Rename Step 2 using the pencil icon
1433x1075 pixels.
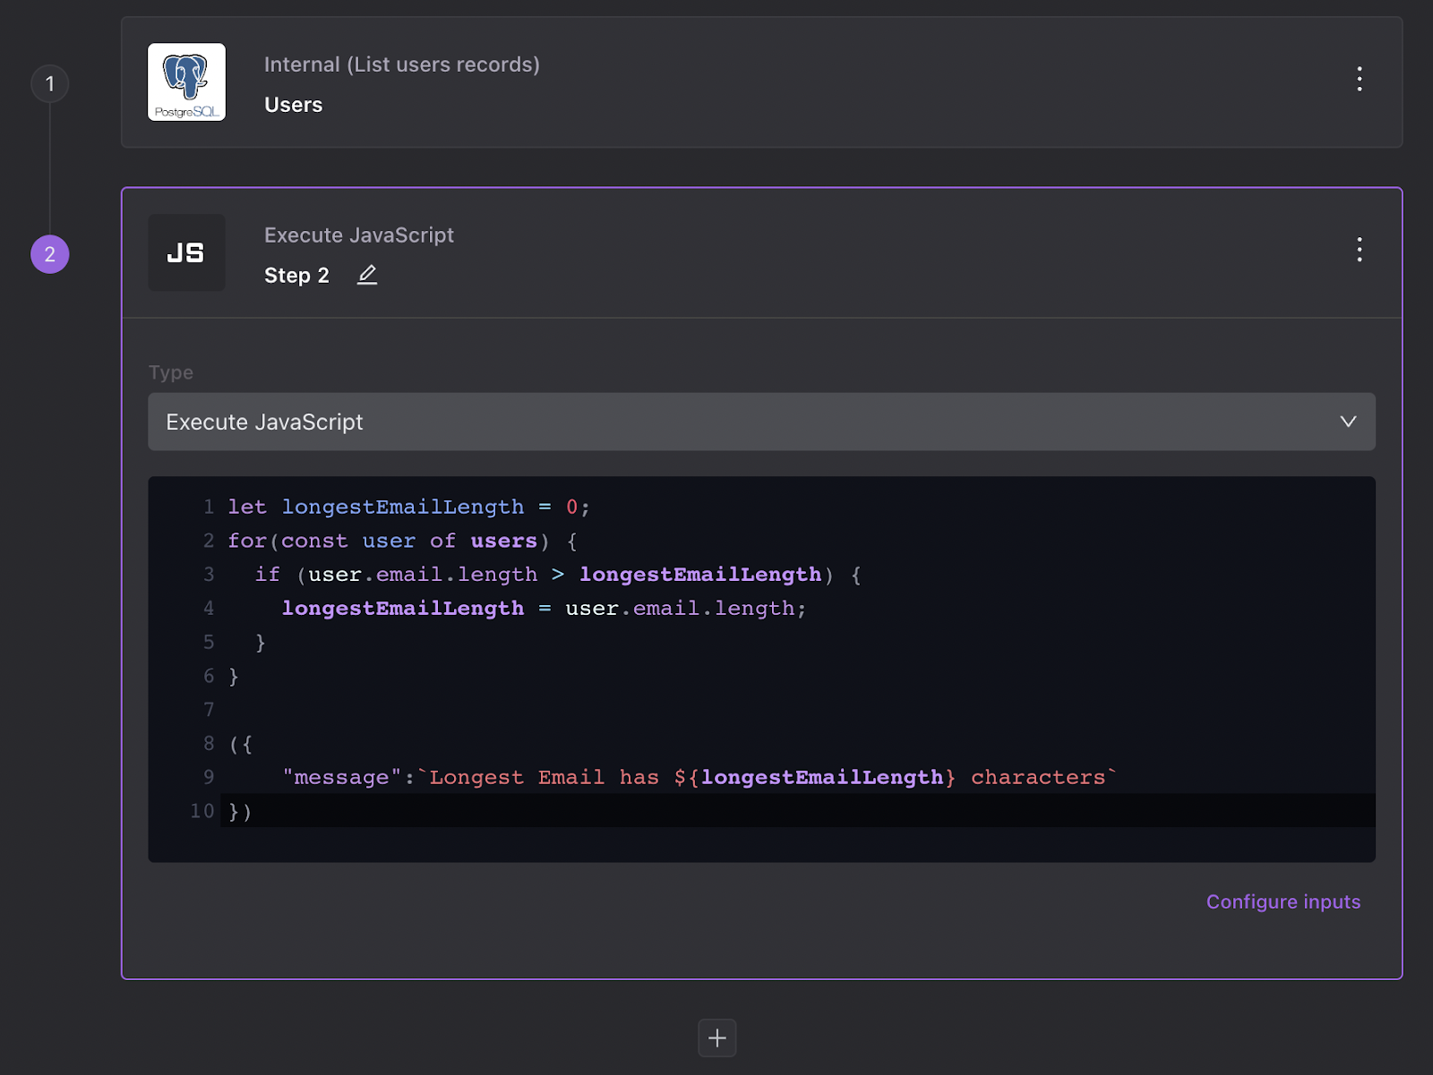367,275
